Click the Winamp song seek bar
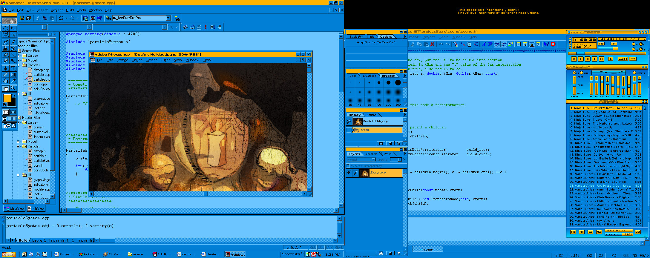 coord(607,53)
